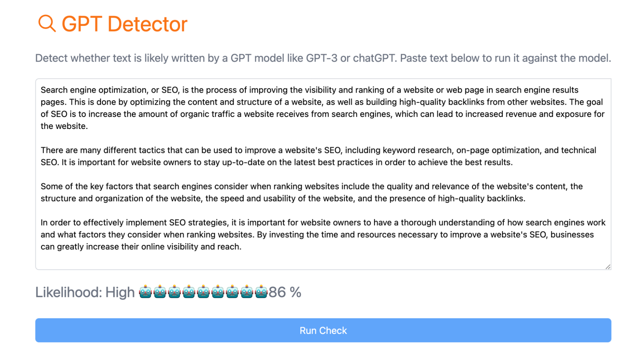The height and width of the screenshot is (357, 631).
Task: Click the paragraph starting with 'In order to effectively'
Action: pos(323,235)
